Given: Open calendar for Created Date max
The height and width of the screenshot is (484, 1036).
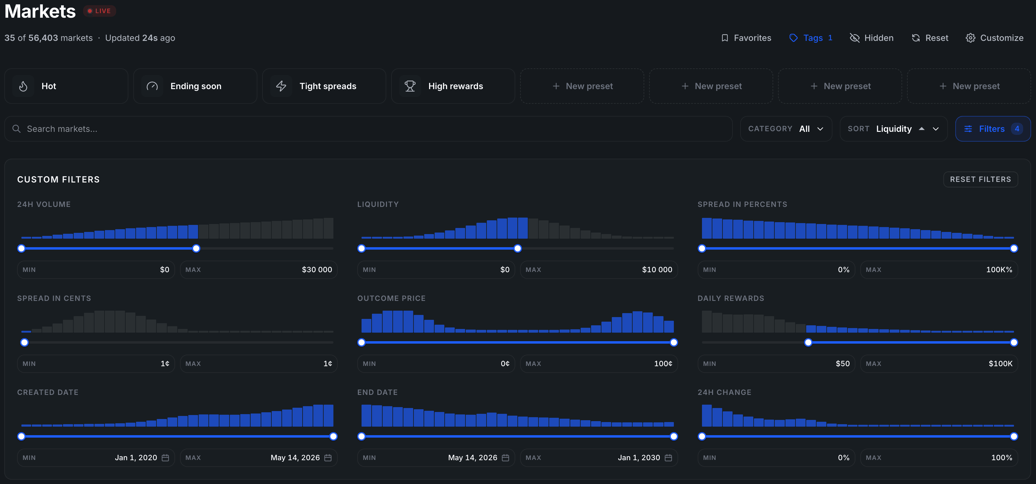Looking at the screenshot, I should pos(328,457).
